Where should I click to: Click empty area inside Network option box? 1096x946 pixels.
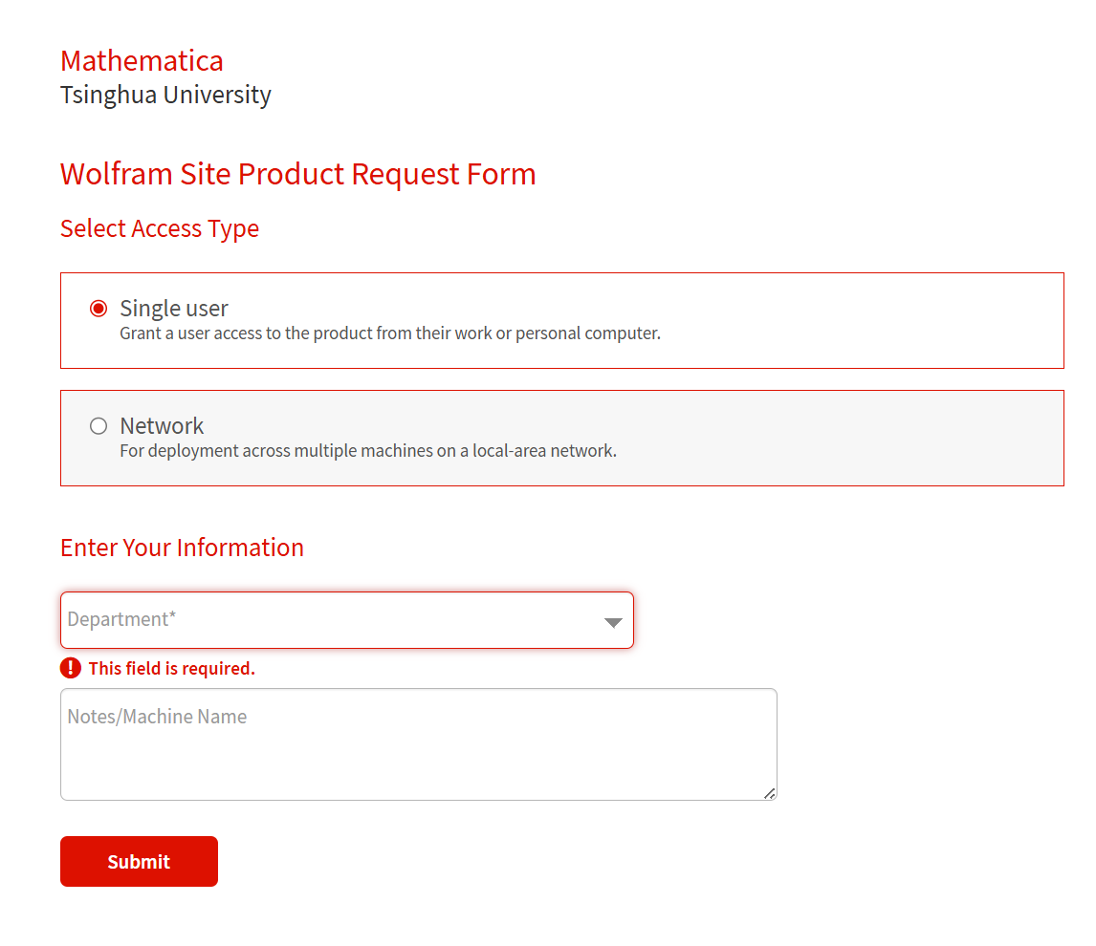[861, 438]
